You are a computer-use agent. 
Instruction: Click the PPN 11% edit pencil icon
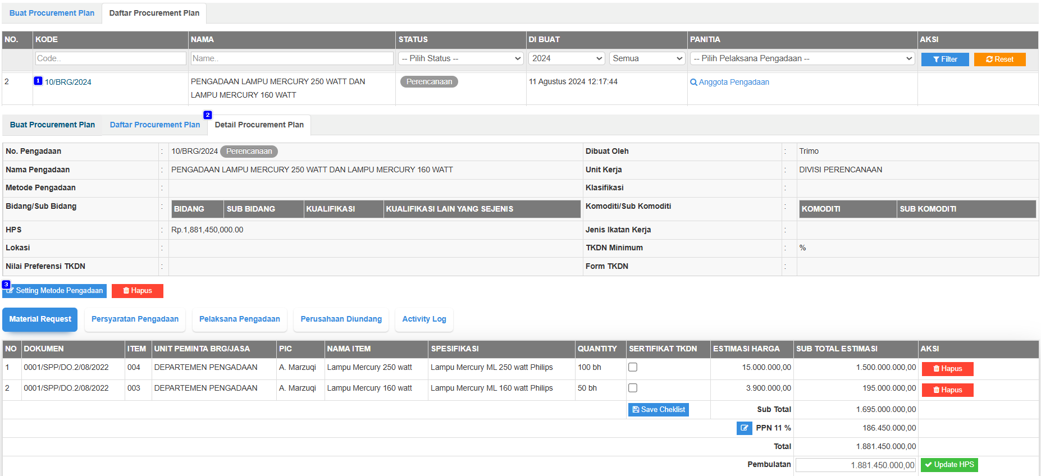coord(744,428)
